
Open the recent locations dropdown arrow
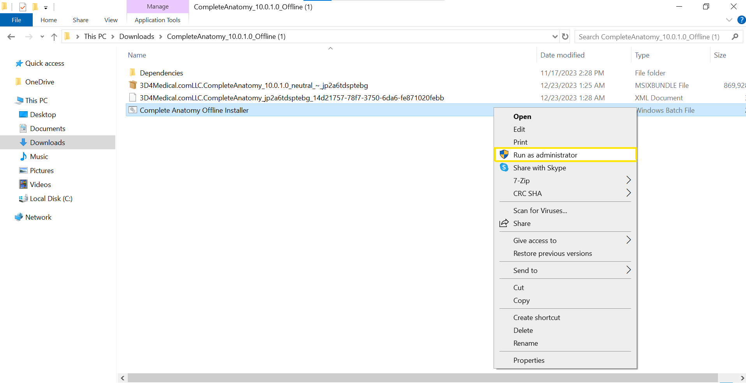coord(42,37)
